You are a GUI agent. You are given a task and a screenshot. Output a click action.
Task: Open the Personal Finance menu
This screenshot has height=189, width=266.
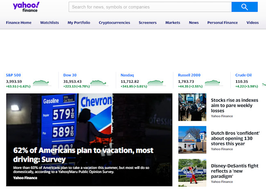tap(222, 22)
